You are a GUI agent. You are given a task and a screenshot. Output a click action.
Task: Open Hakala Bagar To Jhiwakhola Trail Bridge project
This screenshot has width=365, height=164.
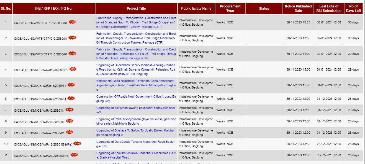tap(136, 38)
